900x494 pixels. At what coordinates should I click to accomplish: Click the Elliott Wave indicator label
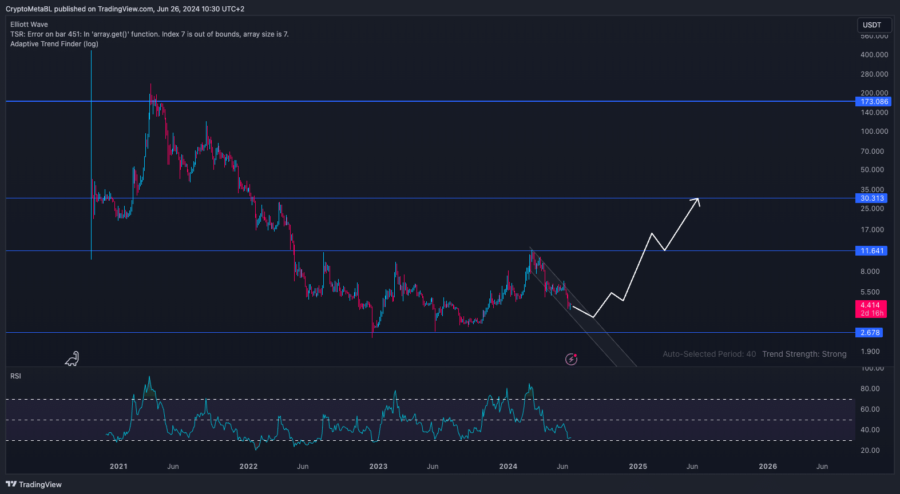pos(29,25)
